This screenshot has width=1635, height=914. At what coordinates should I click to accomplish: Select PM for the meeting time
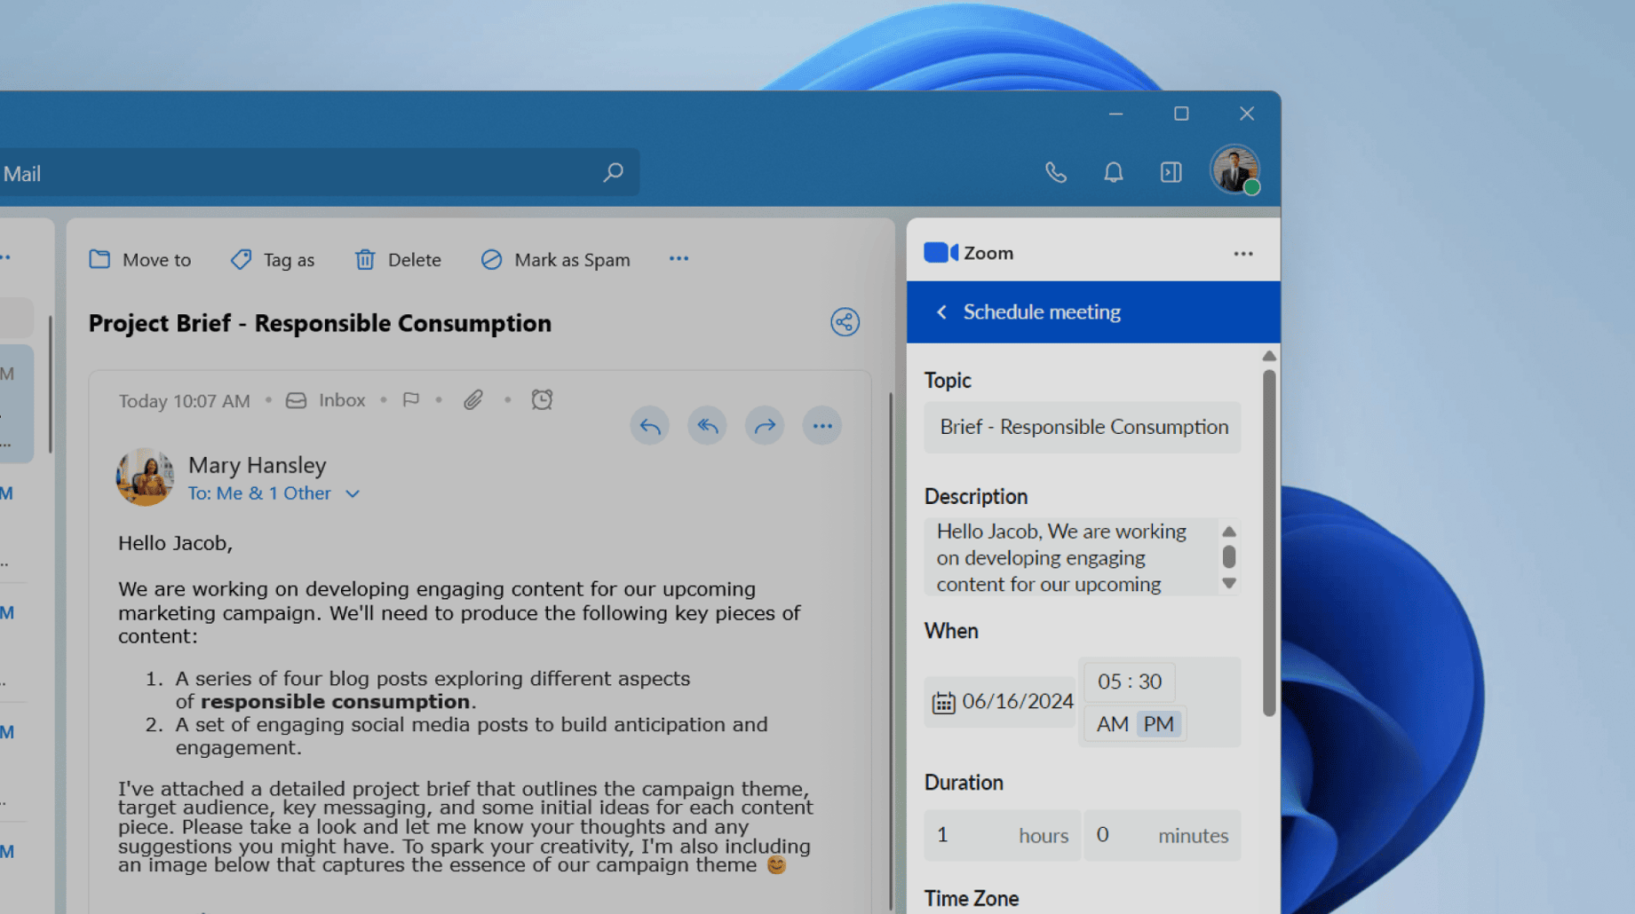click(x=1159, y=724)
